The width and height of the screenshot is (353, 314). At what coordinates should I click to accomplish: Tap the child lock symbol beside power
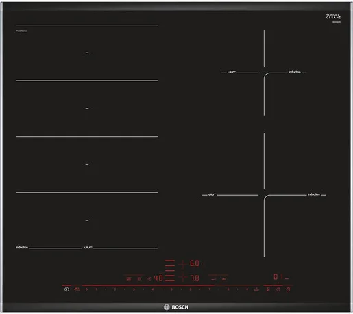77,289
